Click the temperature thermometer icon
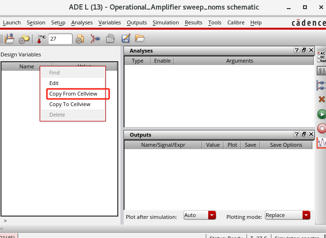 tap(41, 39)
